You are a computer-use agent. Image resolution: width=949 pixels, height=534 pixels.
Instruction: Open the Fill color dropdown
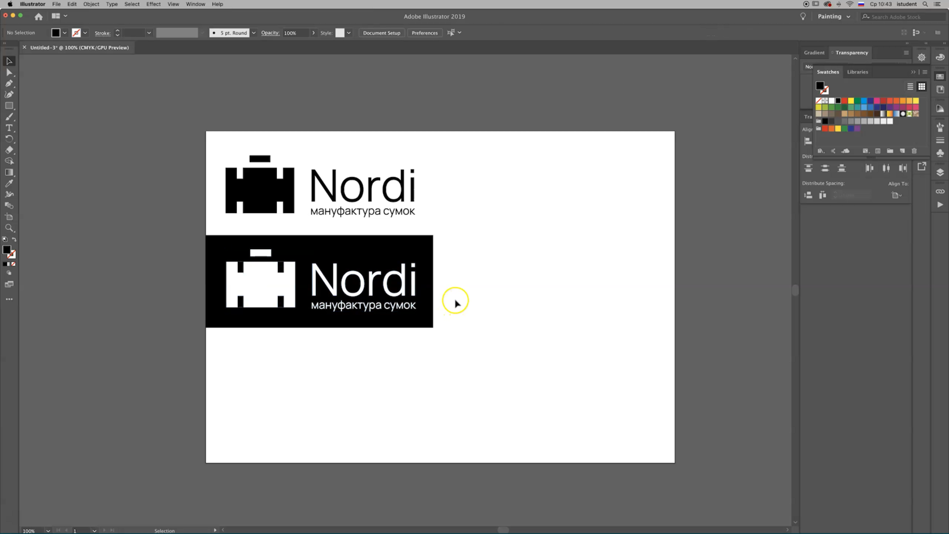64,33
